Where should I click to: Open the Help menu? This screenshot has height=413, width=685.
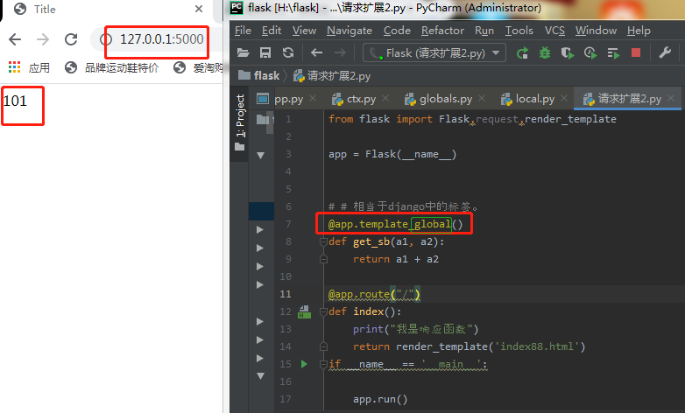click(639, 31)
